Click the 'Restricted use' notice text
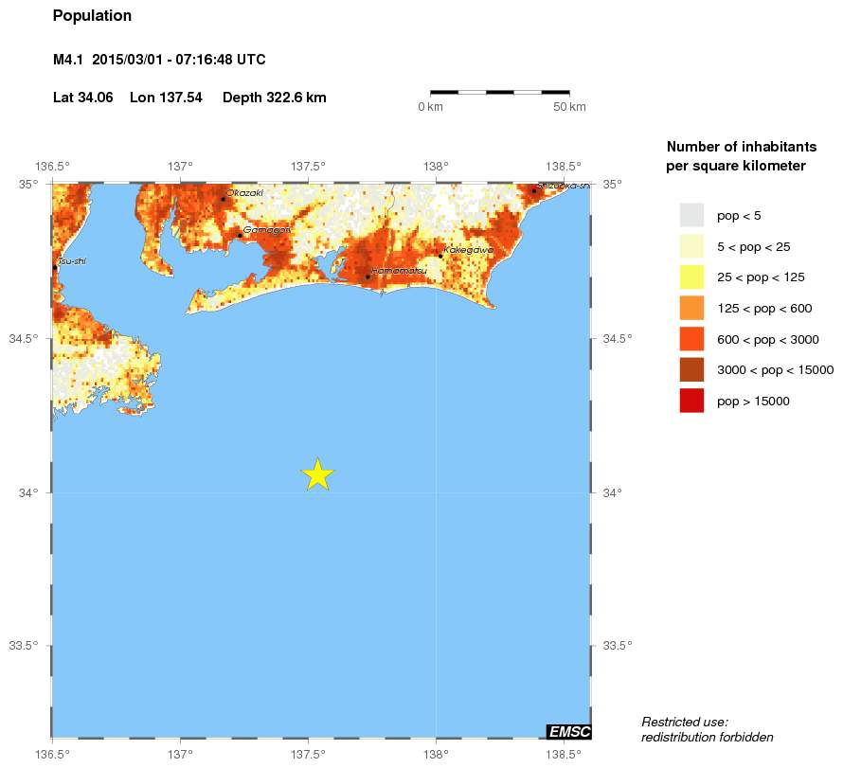 tap(707, 729)
